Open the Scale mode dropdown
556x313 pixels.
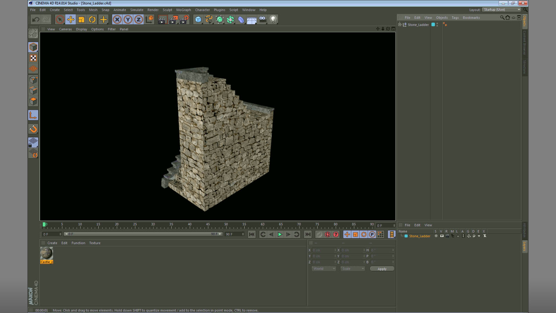pyautogui.click(x=353, y=269)
